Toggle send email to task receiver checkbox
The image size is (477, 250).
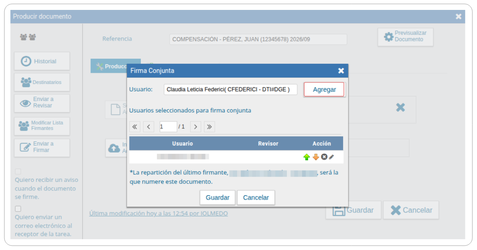click(x=18, y=209)
